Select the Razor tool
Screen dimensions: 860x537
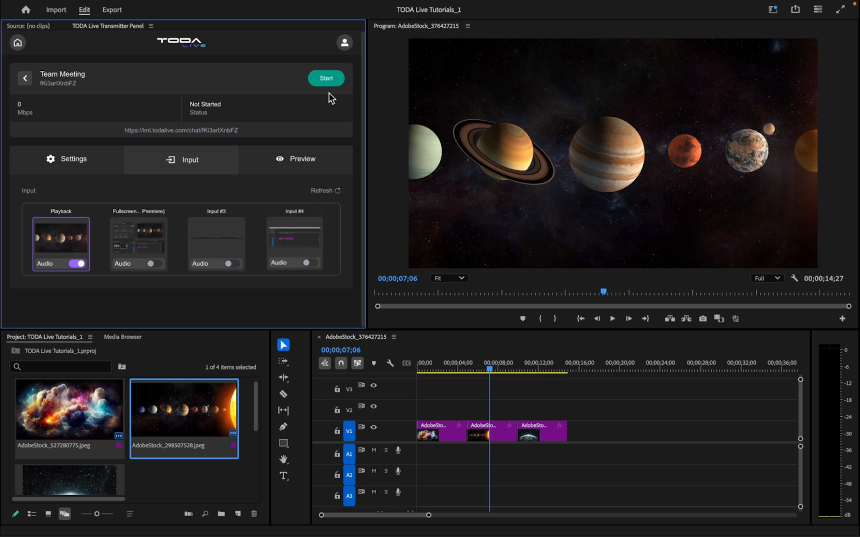pyautogui.click(x=283, y=394)
